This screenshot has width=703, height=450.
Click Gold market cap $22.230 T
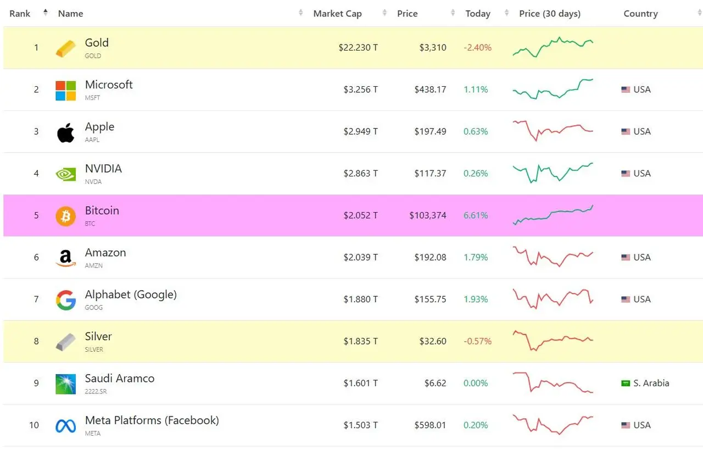click(x=358, y=48)
